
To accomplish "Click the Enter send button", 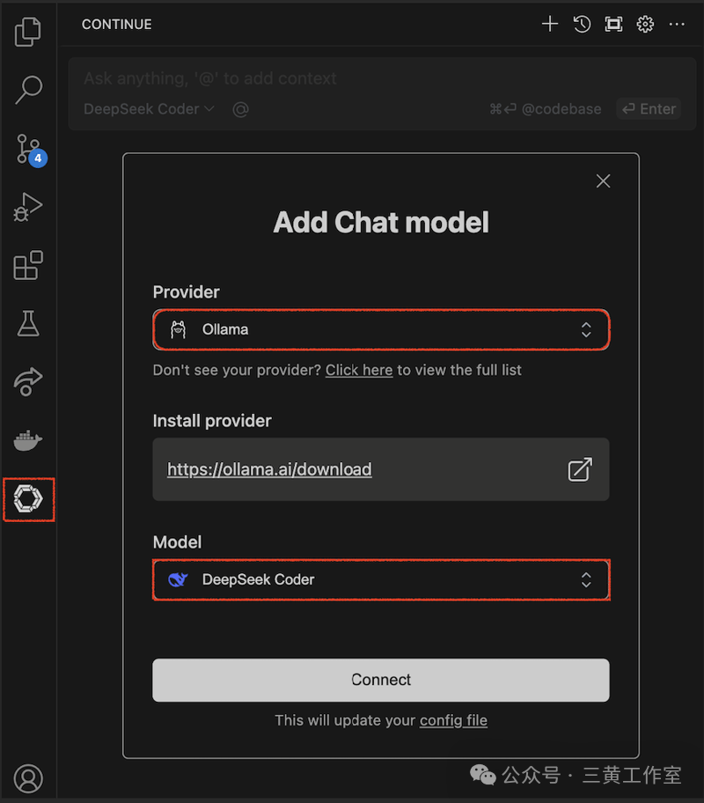I will [649, 108].
